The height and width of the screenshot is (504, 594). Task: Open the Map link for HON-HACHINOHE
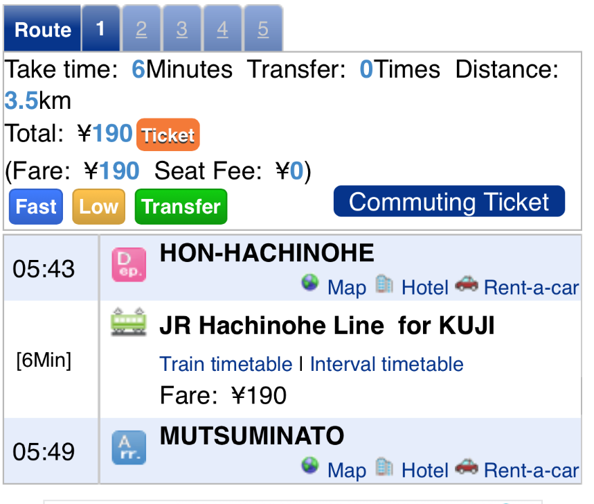point(347,288)
